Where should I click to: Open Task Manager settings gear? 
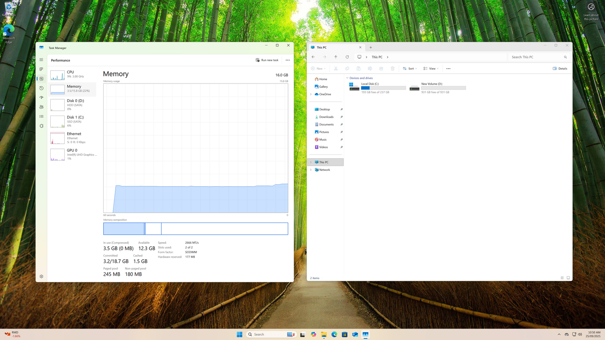click(x=41, y=277)
